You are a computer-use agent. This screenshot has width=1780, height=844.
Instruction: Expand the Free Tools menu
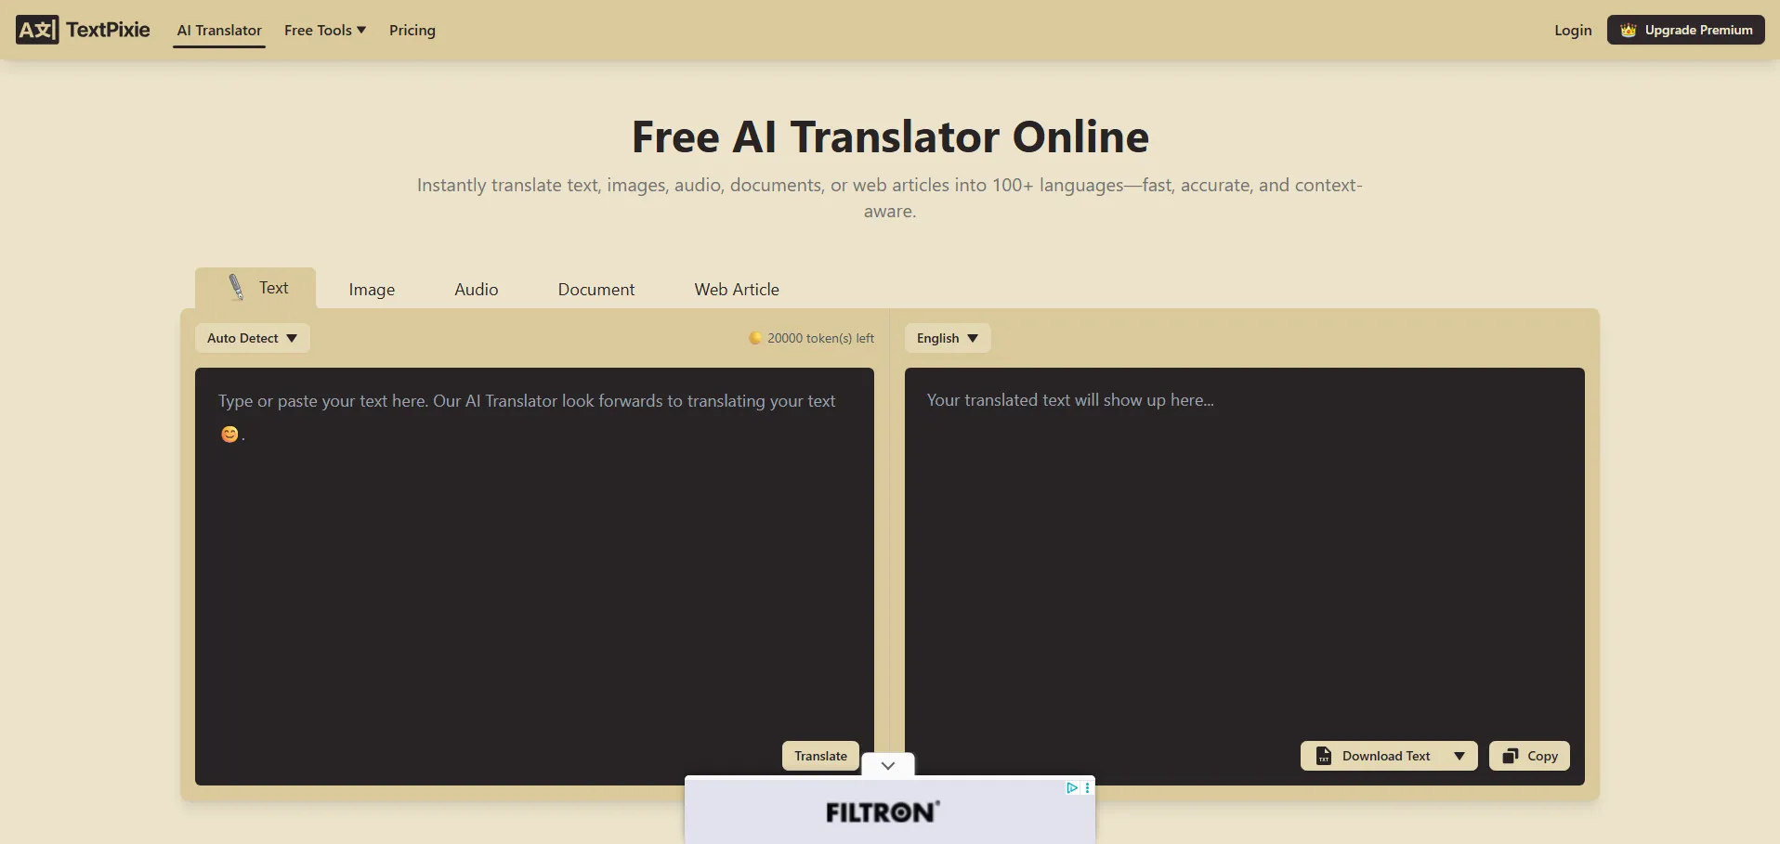(324, 30)
